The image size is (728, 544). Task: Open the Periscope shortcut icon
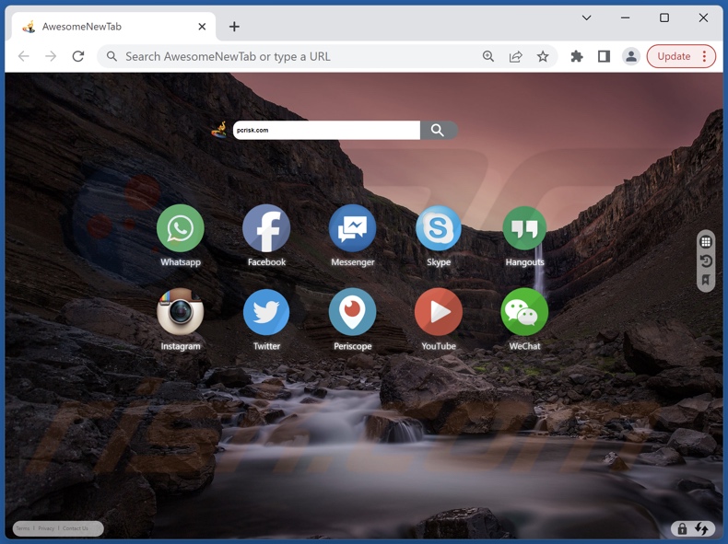coord(352,312)
